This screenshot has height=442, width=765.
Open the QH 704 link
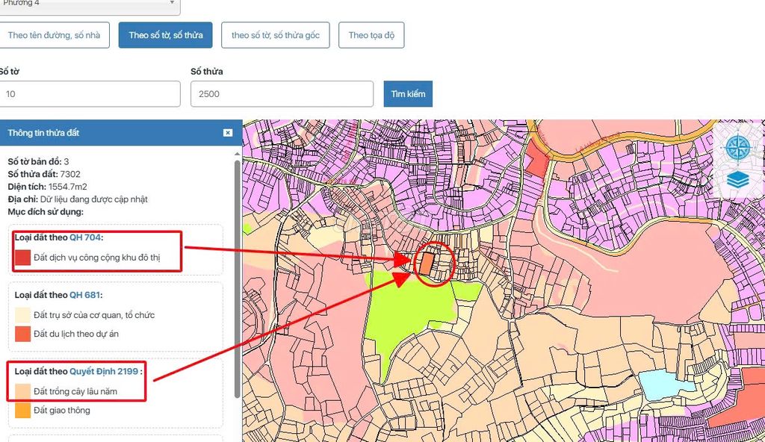pos(84,237)
